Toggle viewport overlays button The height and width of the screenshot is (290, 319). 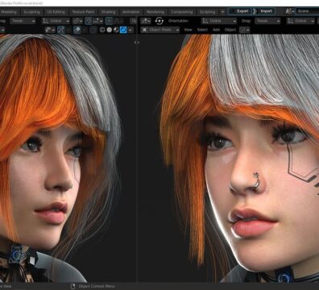77,30
